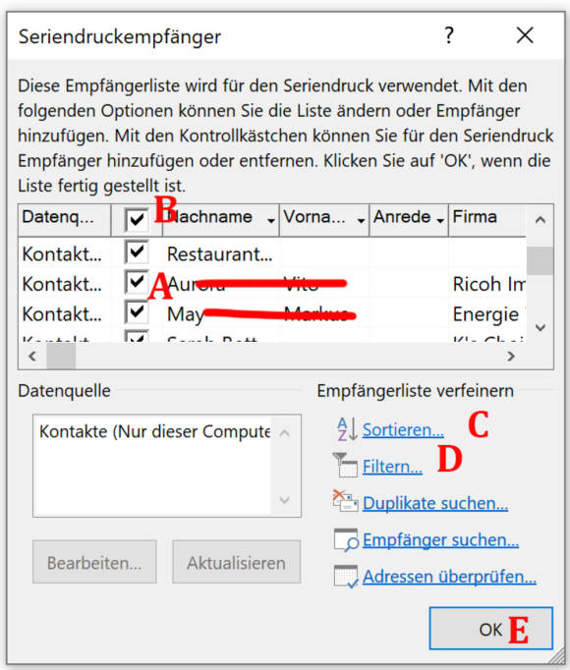Click the list's scroll down arrow
The height and width of the screenshot is (670, 570).
pos(541,328)
